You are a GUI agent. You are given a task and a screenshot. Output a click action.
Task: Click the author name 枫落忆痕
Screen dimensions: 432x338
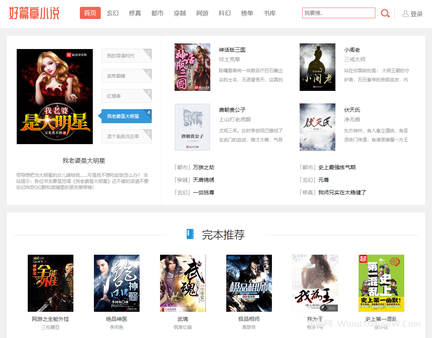183,327
